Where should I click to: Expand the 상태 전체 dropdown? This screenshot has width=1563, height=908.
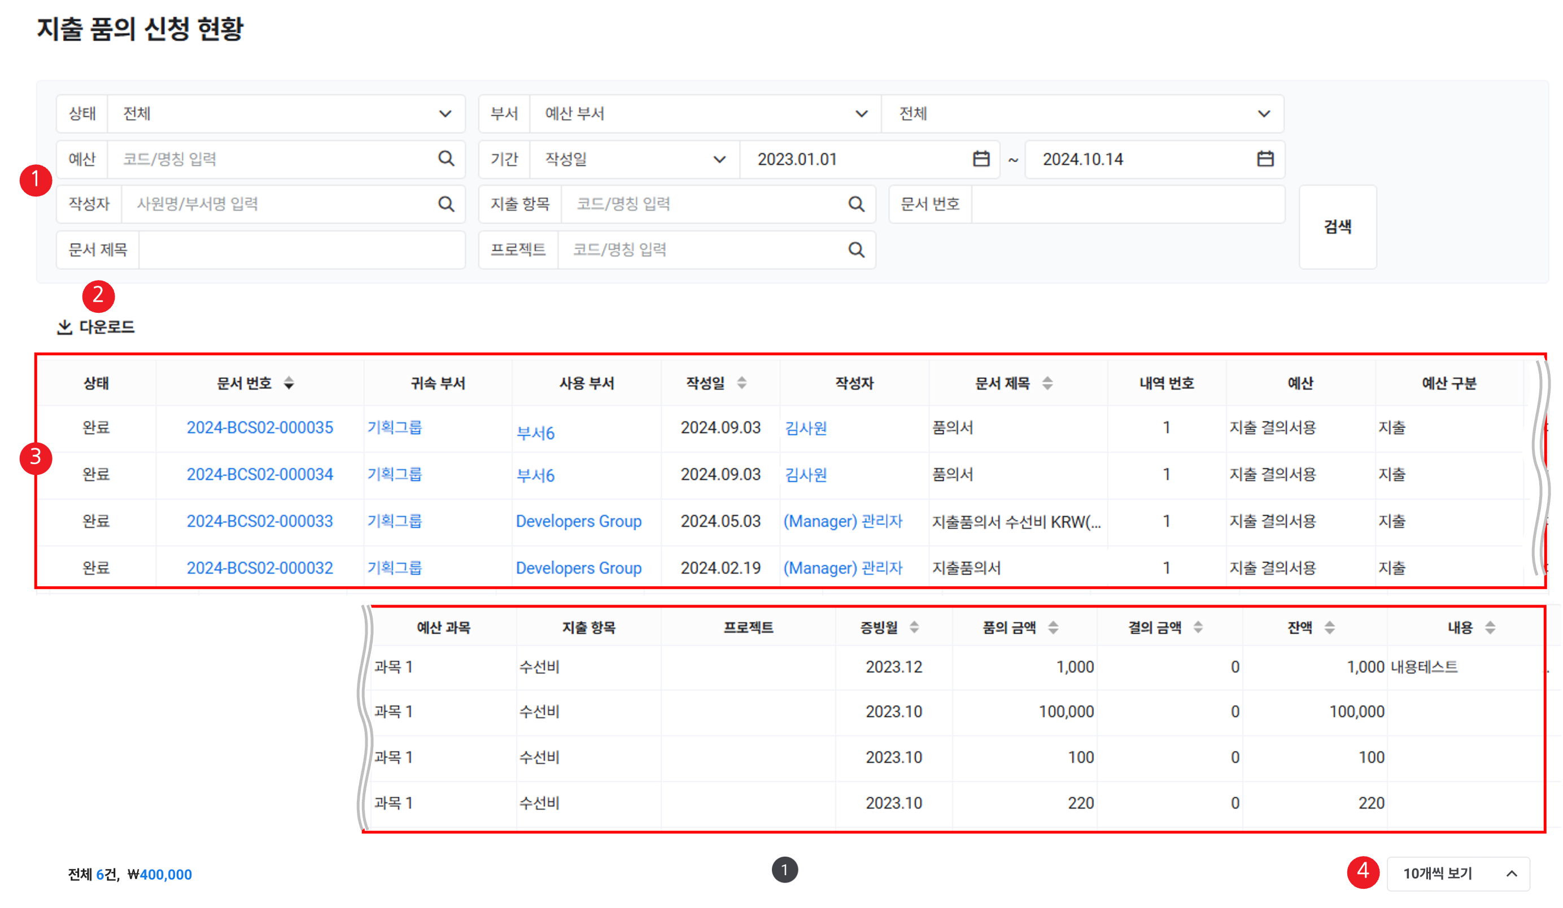click(445, 114)
